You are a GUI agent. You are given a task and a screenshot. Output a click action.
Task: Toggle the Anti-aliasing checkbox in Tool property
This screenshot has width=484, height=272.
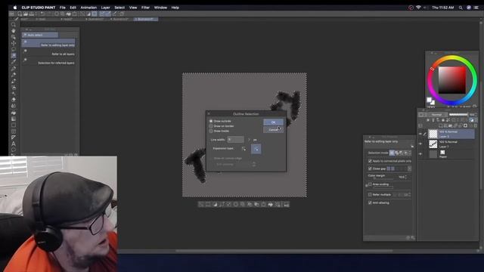click(x=370, y=202)
